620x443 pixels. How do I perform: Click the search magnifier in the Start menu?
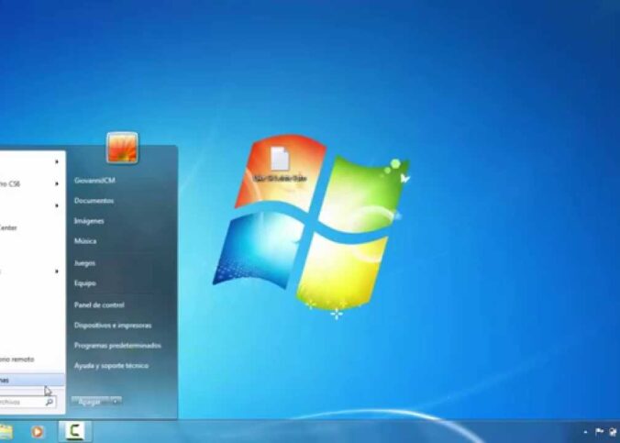50,402
